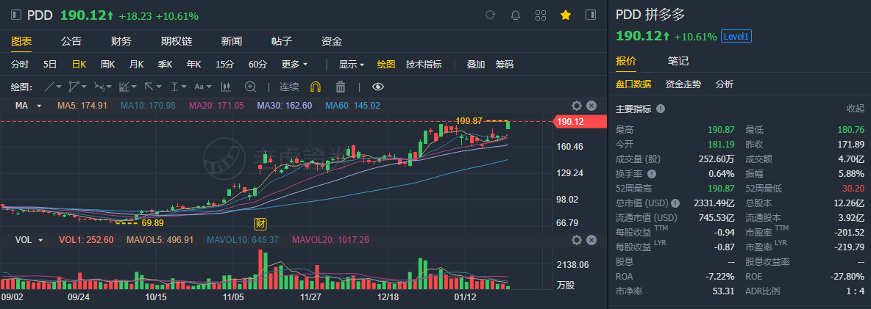
Task: Toggle the yellow magnet snap tool
Action: (315, 87)
